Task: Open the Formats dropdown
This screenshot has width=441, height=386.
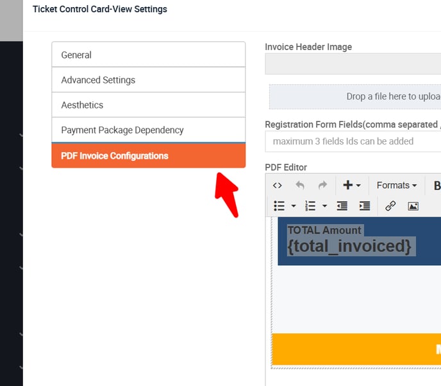Action: pos(397,186)
